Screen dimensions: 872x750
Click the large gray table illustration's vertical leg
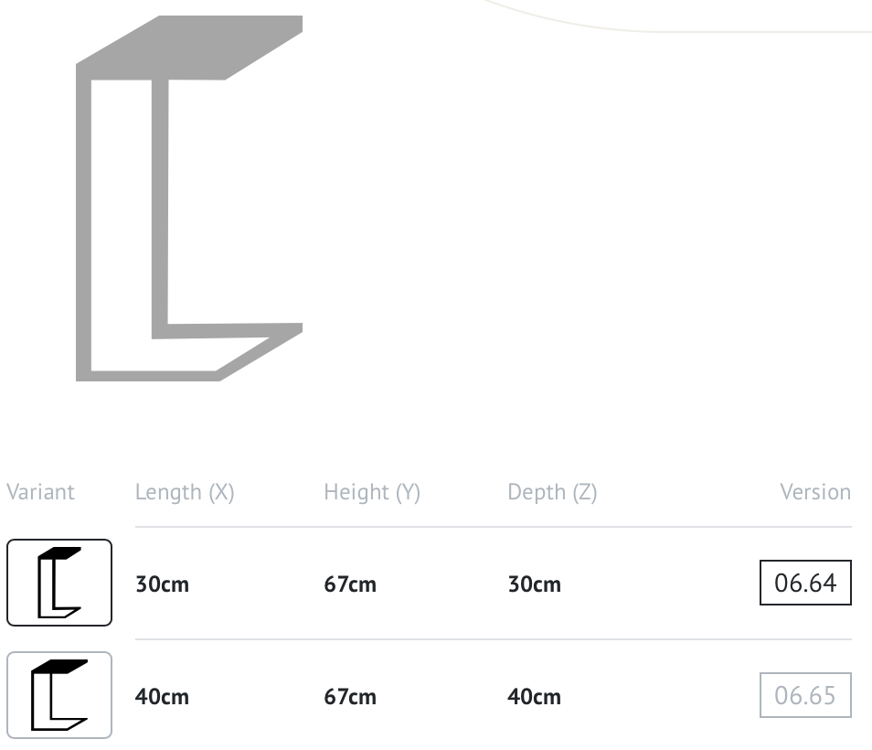(84, 220)
